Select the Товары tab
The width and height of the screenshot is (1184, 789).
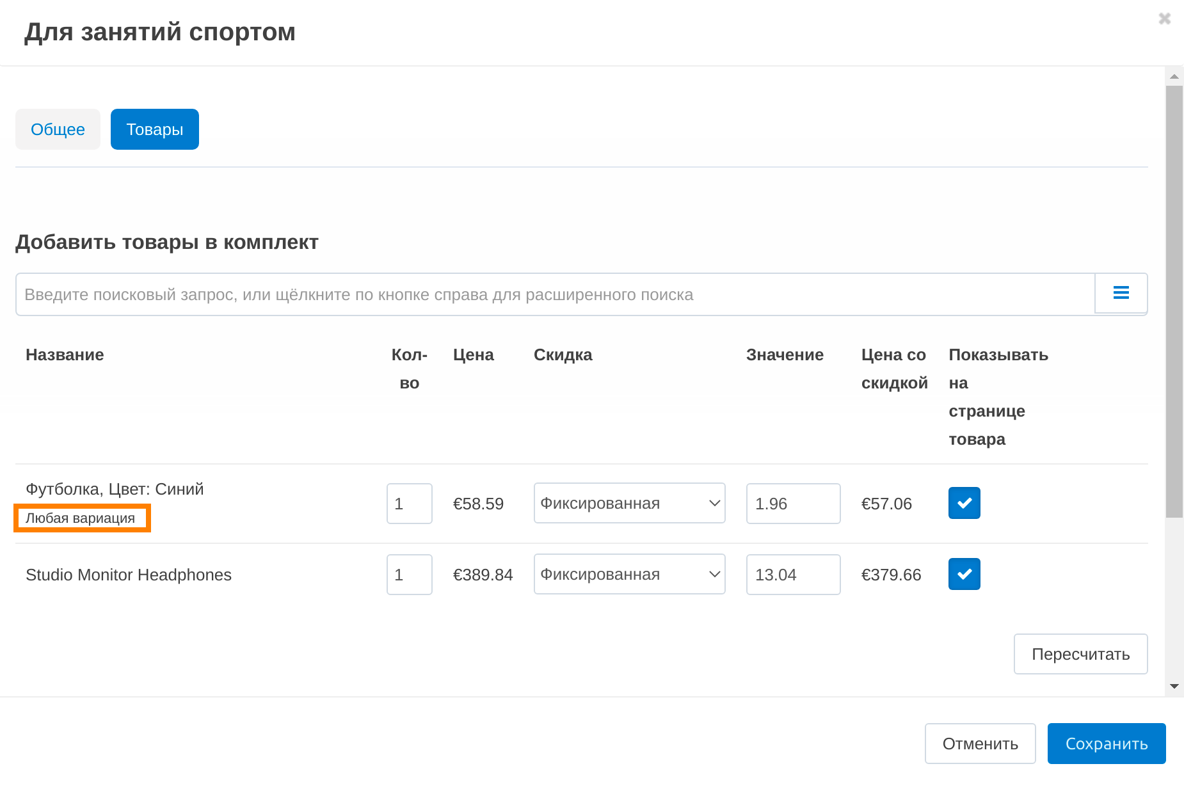click(154, 129)
